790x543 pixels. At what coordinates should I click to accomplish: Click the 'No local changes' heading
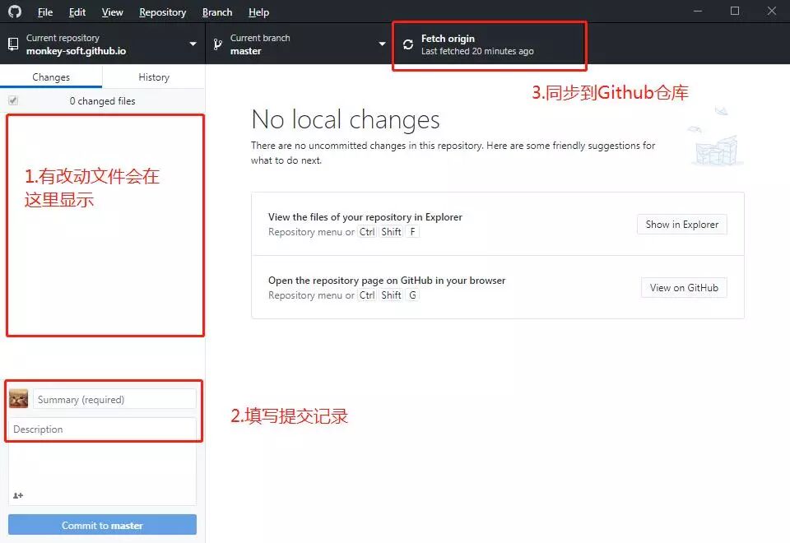pos(345,120)
